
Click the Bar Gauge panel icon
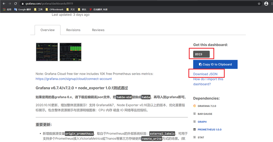pos(195,114)
